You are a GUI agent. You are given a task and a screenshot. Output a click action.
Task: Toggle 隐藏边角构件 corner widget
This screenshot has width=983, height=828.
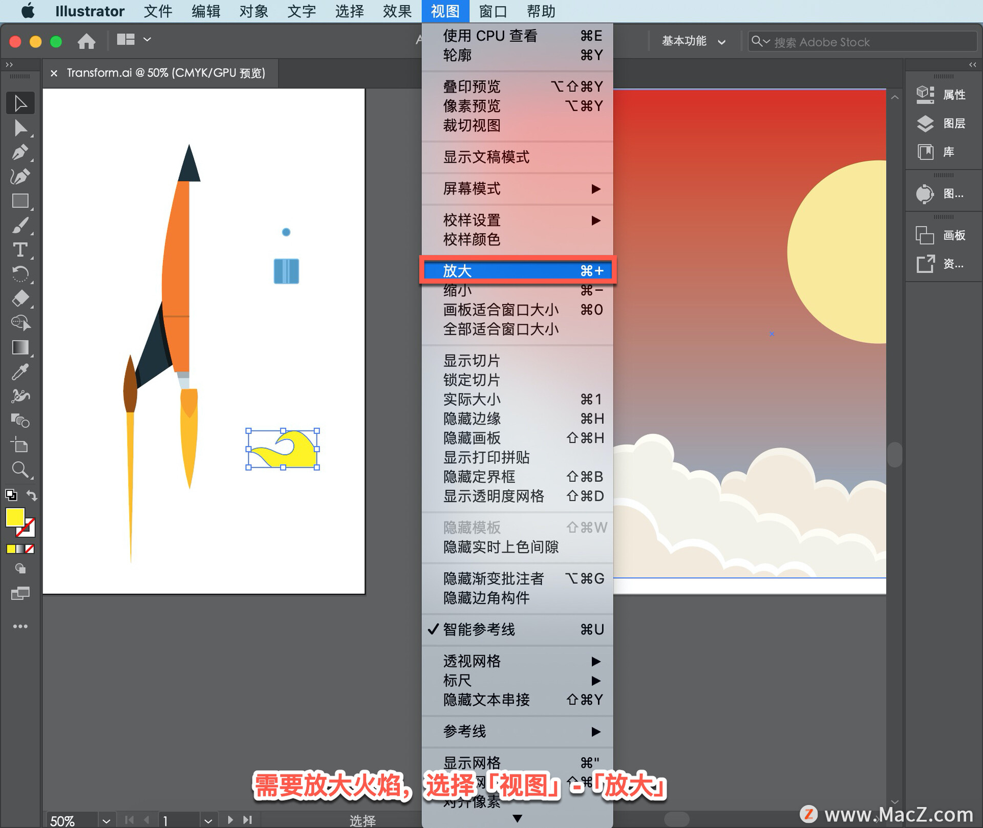517,598
